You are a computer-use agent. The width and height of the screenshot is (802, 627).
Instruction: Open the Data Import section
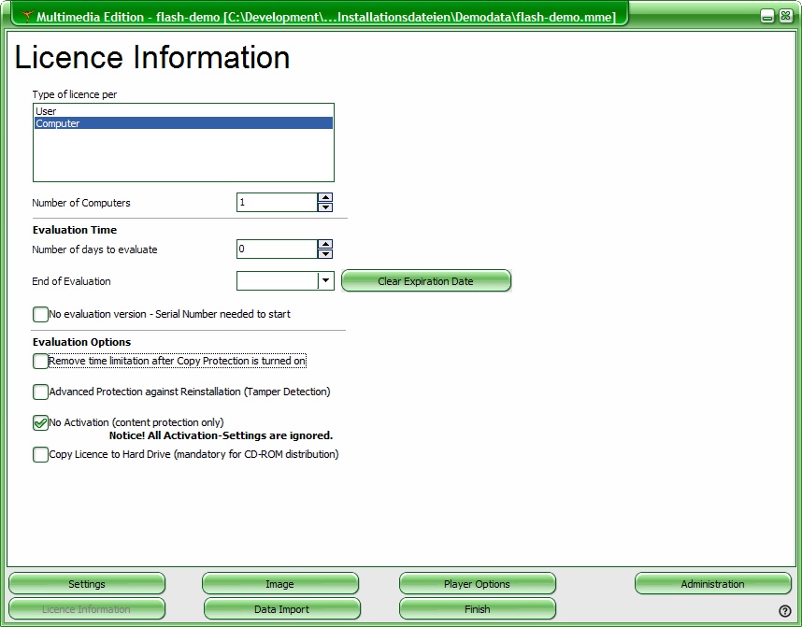point(281,609)
